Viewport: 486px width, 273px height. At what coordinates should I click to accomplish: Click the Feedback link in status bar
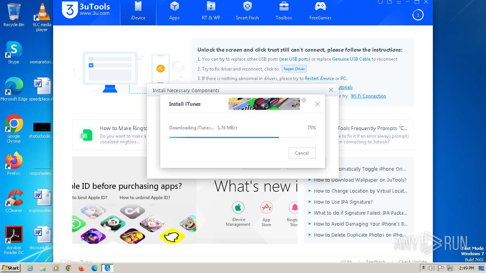(376, 262)
